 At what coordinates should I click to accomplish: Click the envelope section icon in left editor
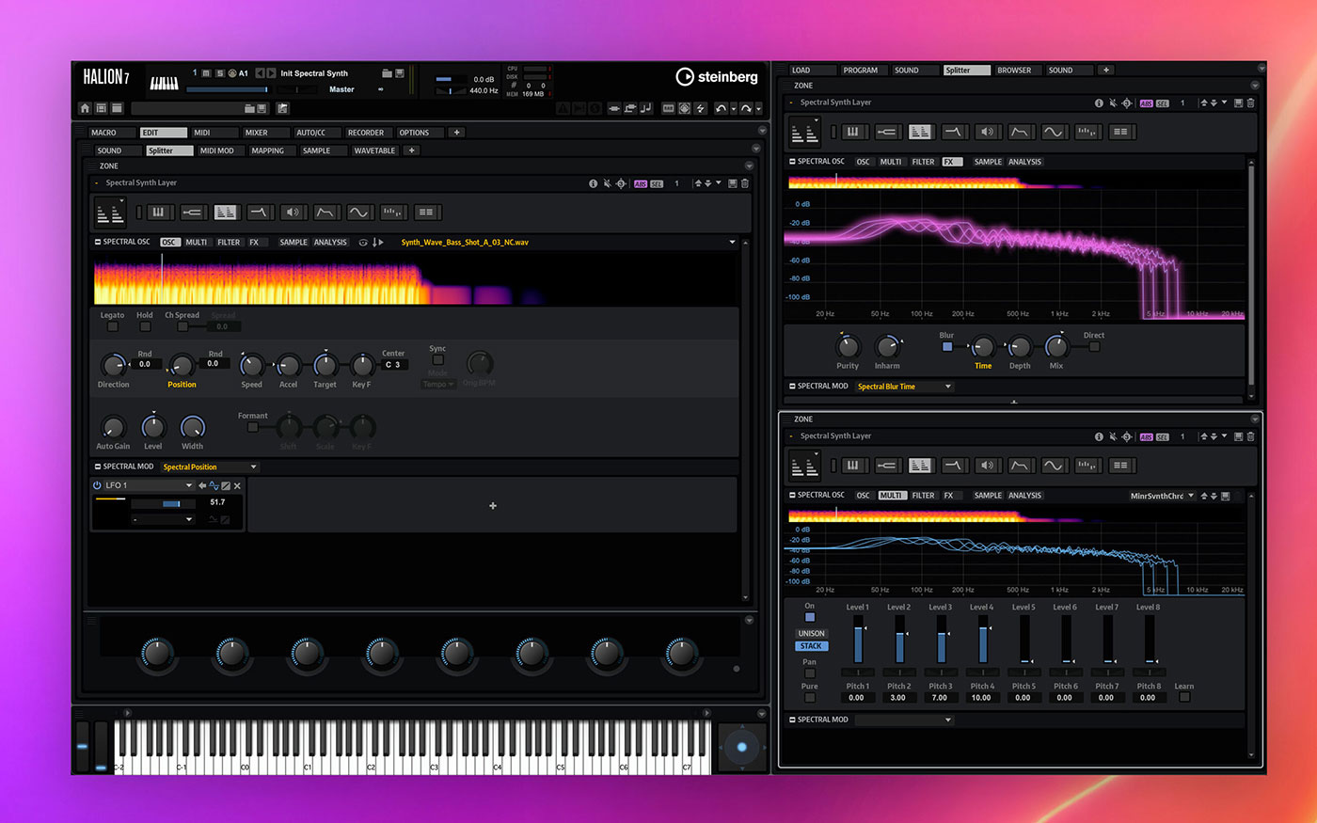click(325, 213)
